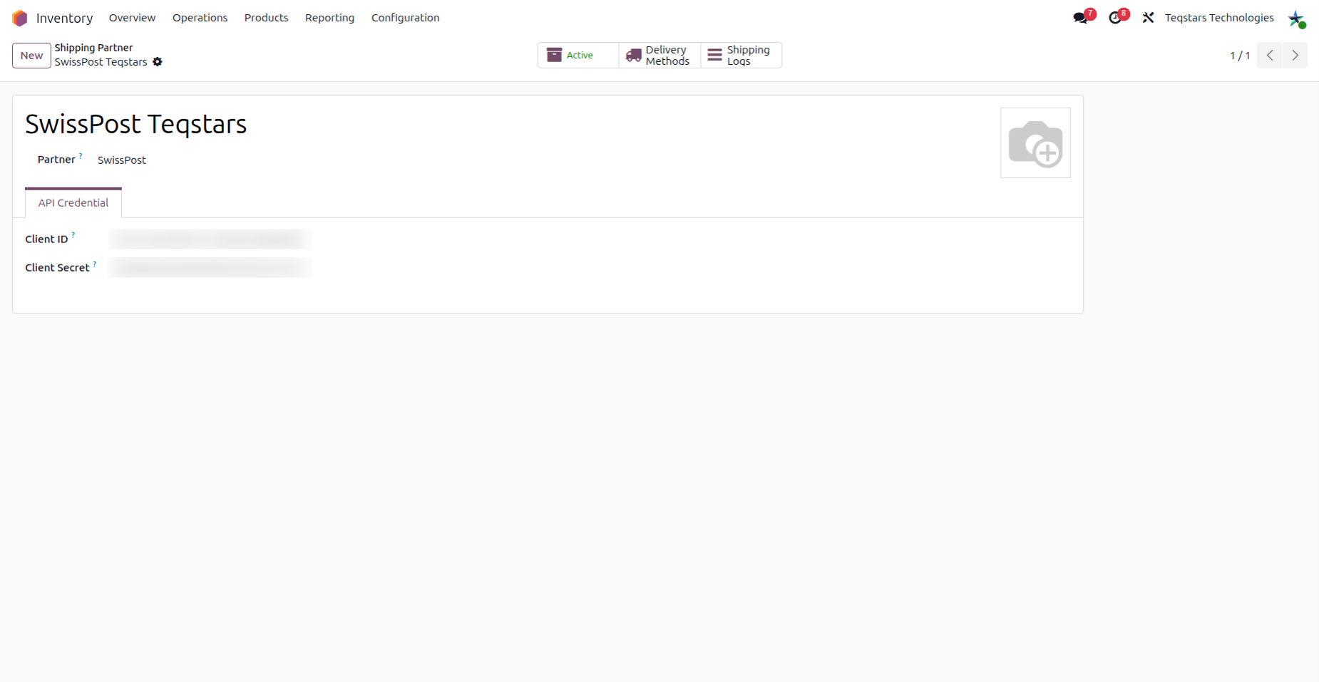This screenshot has height=682, width=1319.
Task: Show help tooltip next to Client ID
Action: (73, 234)
